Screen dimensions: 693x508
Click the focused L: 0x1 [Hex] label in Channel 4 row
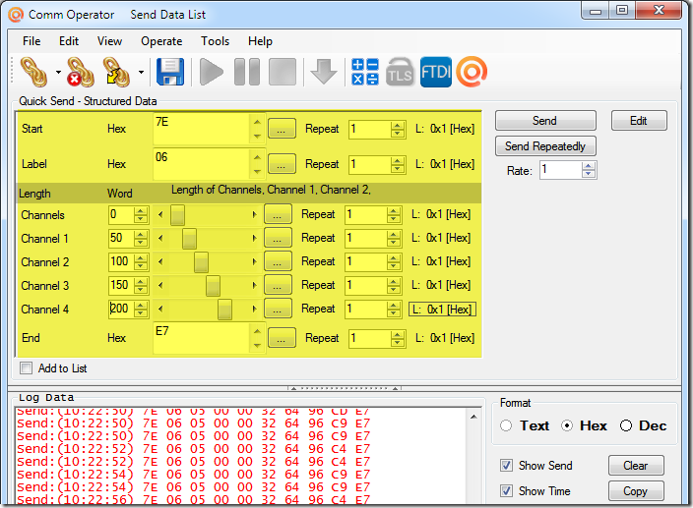pyautogui.click(x=442, y=310)
